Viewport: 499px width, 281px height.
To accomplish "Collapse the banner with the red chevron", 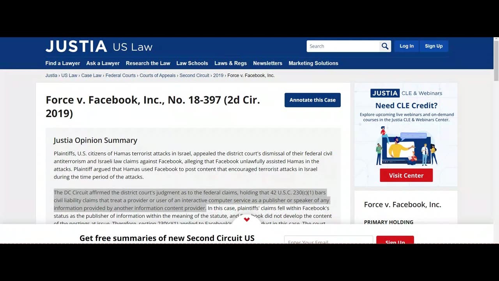I will tap(246, 219).
